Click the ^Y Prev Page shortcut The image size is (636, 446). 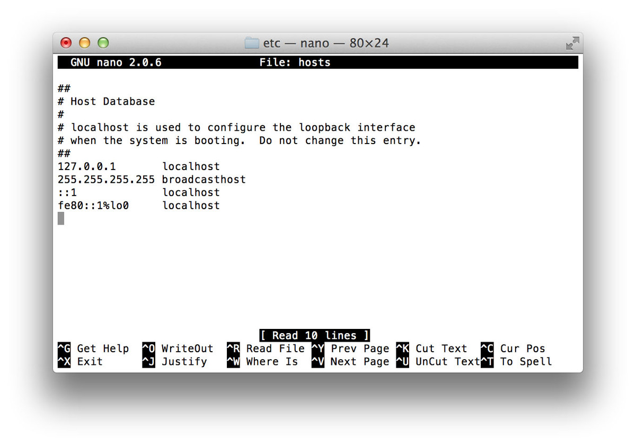click(351, 349)
